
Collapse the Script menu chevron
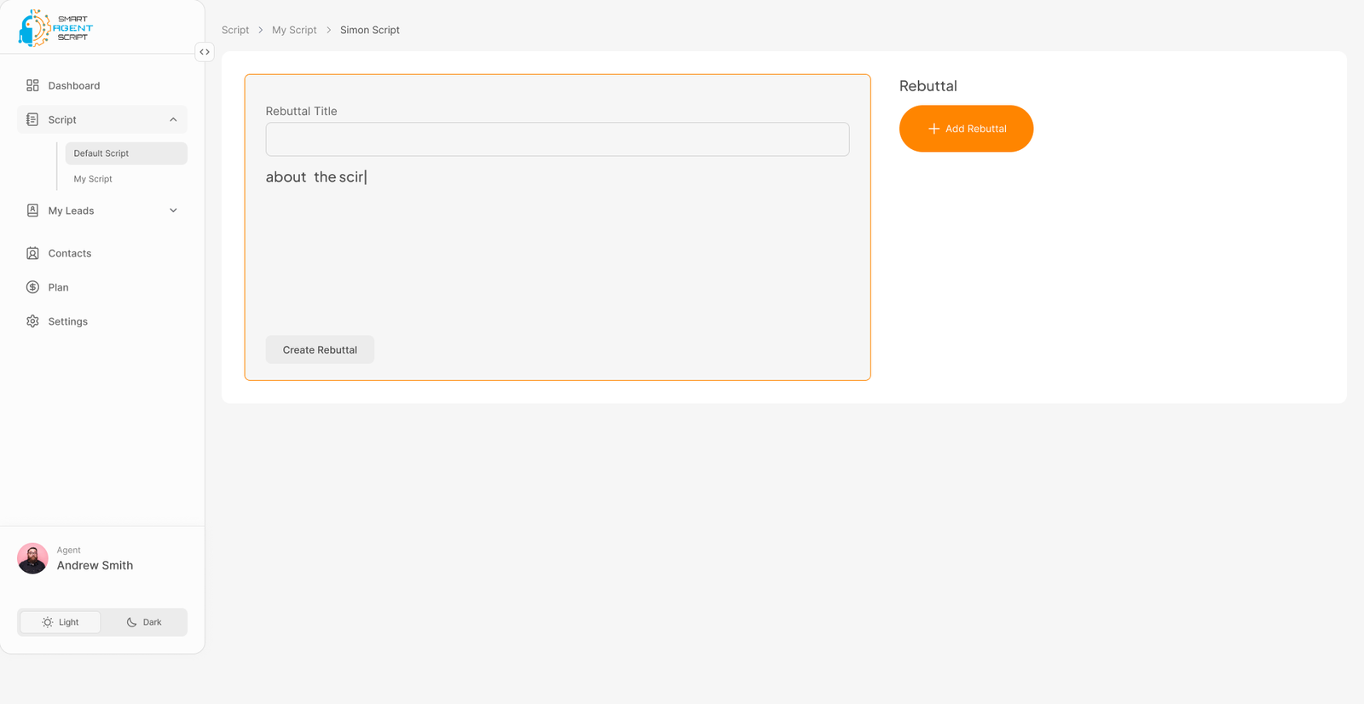pyautogui.click(x=173, y=119)
